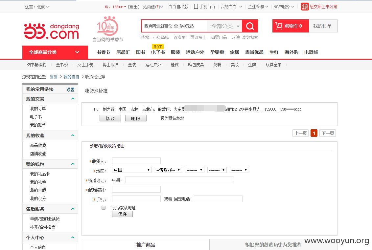Image resolution: width=372 pixels, height=250 pixels.
Task: Click into the main search input box
Action: (174, 26)
